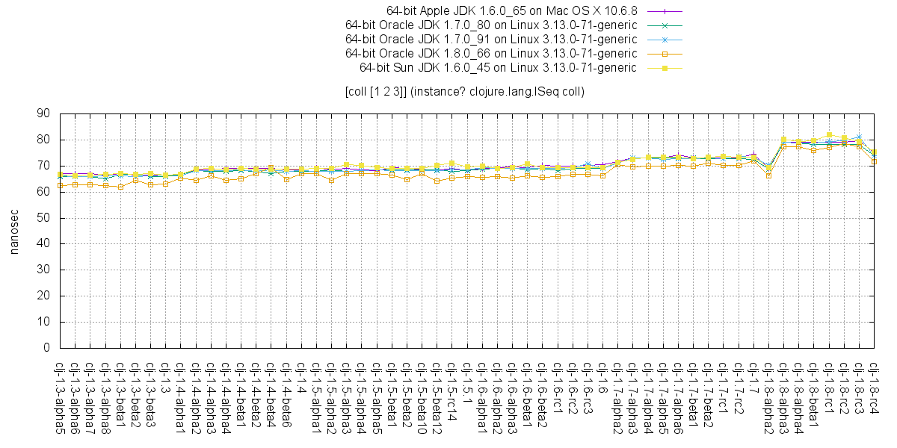Select the 64-bit Sun JDK 1.6.0_45 legend label

[x=498, y=68]
